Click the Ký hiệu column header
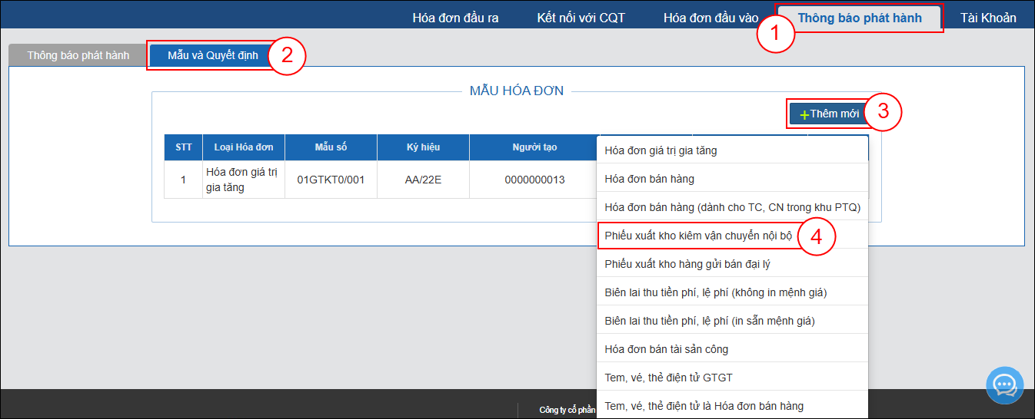 coord(423,147)
